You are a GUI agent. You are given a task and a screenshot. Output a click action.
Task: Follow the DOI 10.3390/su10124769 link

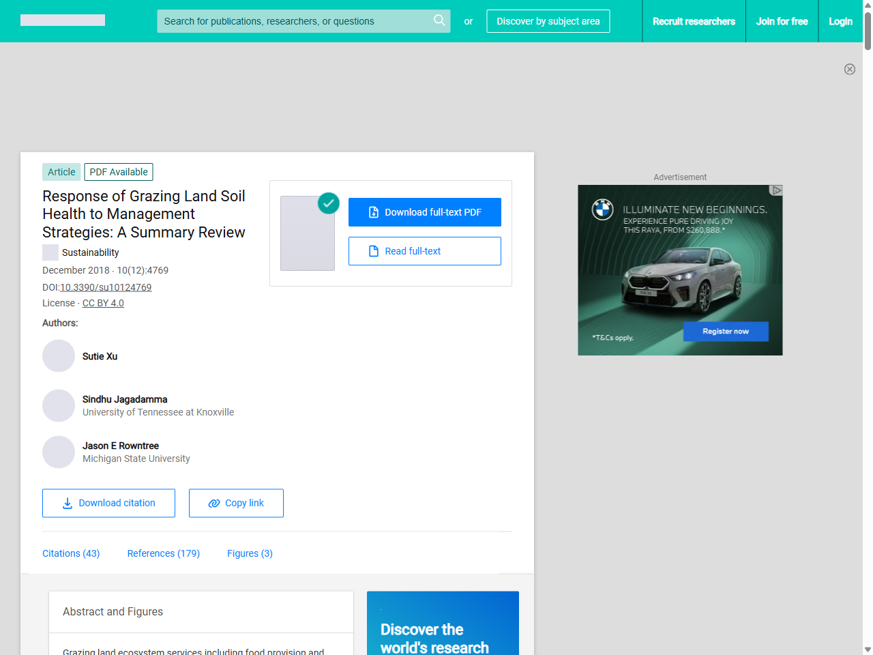point(106,287)
